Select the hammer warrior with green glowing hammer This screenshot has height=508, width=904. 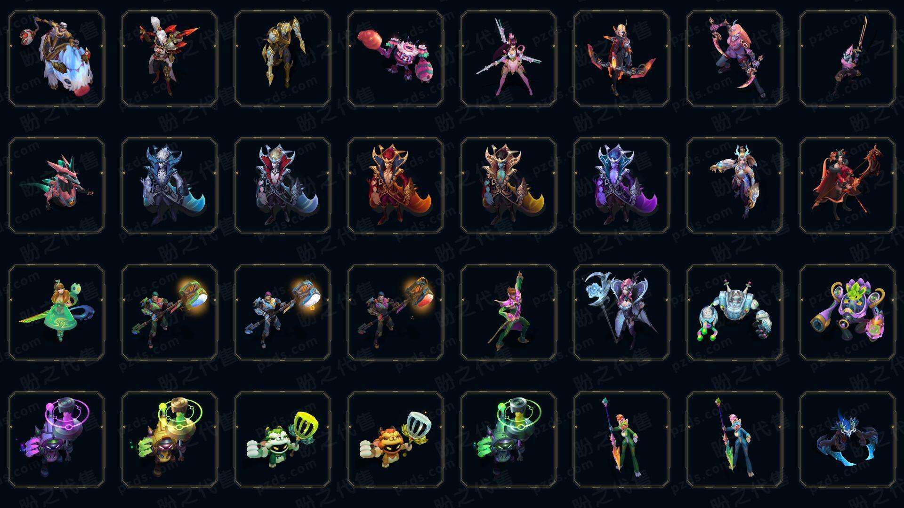[169, 312]
